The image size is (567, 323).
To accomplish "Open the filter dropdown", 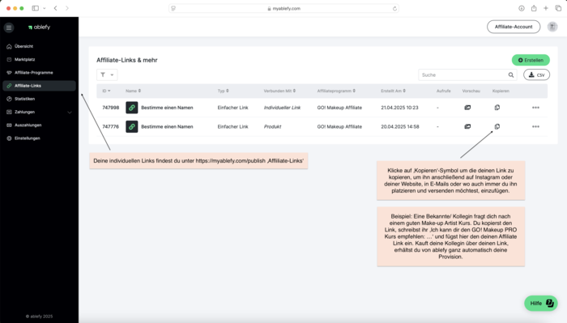I will pos(107,74).
